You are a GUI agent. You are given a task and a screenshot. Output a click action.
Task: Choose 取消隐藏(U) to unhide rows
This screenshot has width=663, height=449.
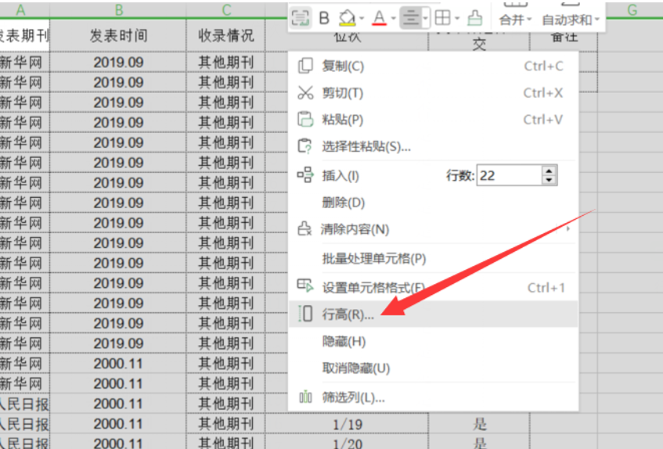tap(433, 368)
